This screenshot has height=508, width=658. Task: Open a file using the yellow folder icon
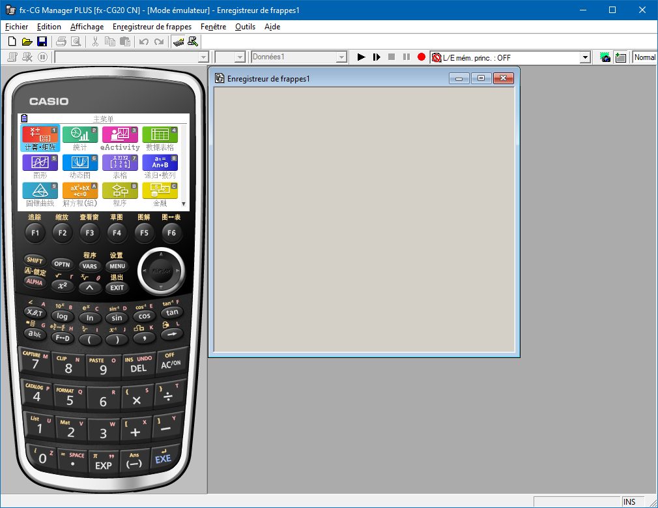(27, 42)
